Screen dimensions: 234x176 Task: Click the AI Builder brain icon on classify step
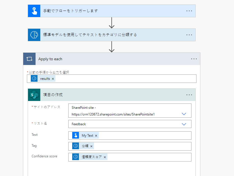tap(34, 35)
